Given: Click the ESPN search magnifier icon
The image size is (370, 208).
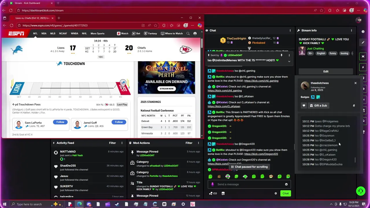Looking at the screenshot, I should (188, 34).
